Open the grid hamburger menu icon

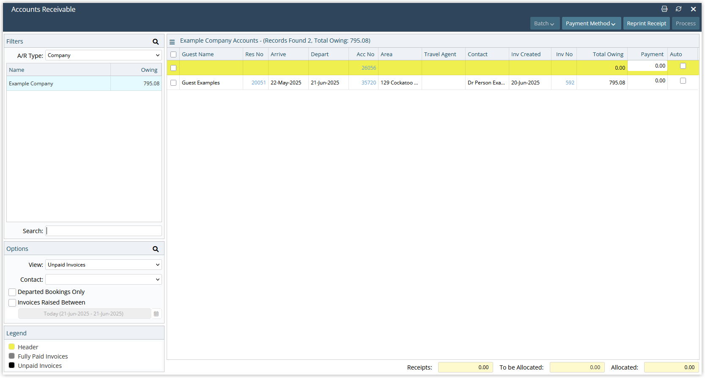pos(172,42)
